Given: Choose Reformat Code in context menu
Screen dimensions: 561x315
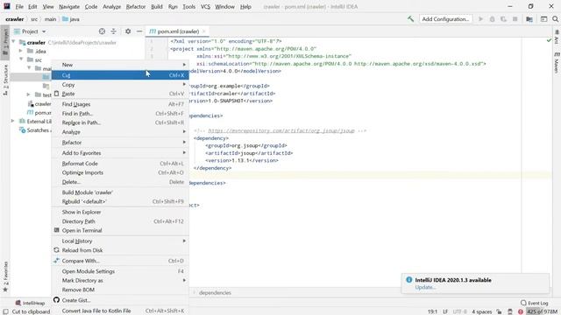Looking at the screenshot, I should (x=120, y=164).
